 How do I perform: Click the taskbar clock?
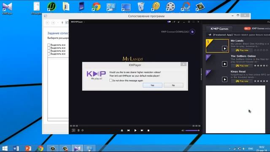(262, 149)
